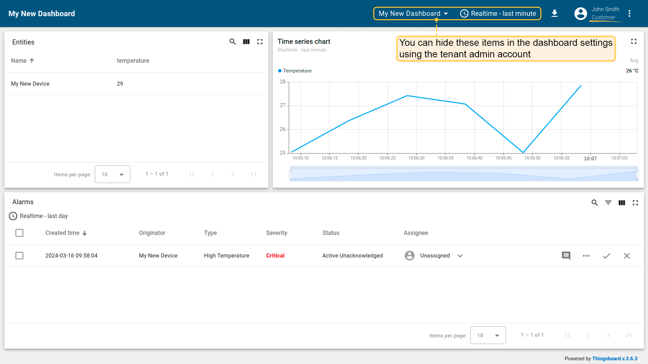The height and width of the screenshot is (364, 648).
Task: Click the export dashboard download icon
Action: [x=554, y=13]
